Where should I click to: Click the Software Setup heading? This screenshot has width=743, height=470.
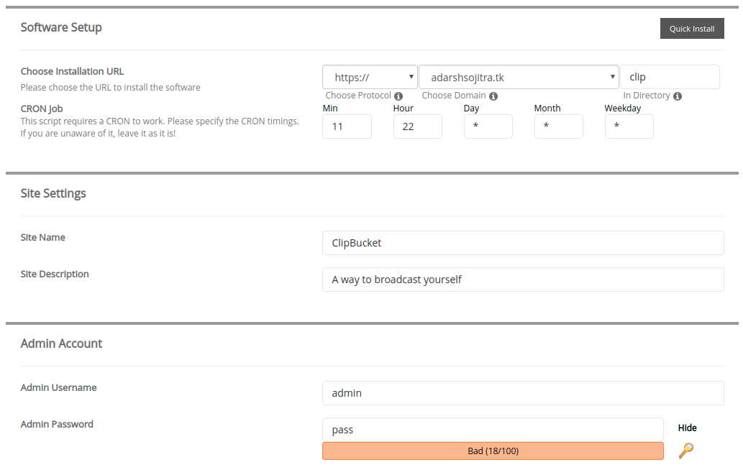pos(61,27)
